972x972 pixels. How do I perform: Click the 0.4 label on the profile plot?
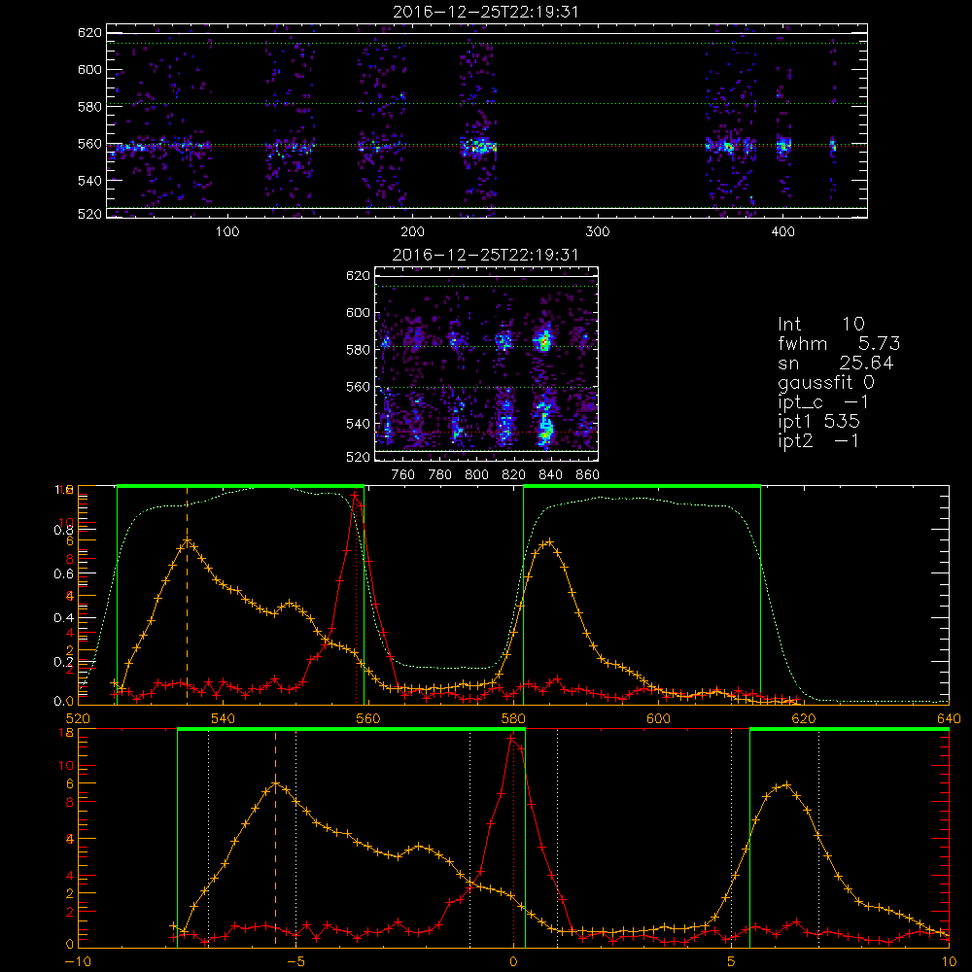point(63,617)
